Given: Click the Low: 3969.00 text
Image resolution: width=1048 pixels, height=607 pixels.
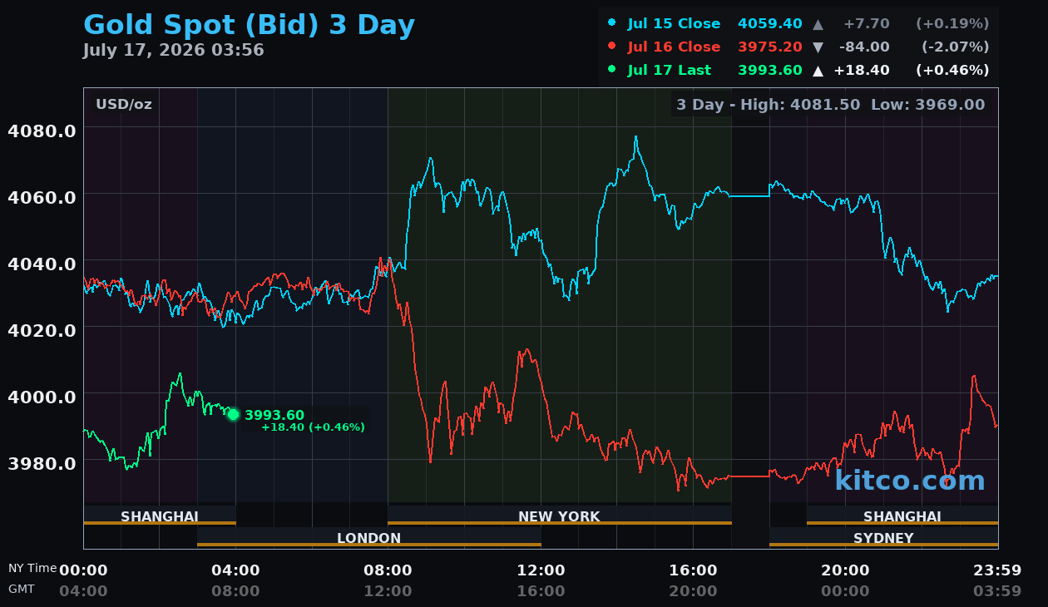Looking at the screenshot, I should 927,105.
